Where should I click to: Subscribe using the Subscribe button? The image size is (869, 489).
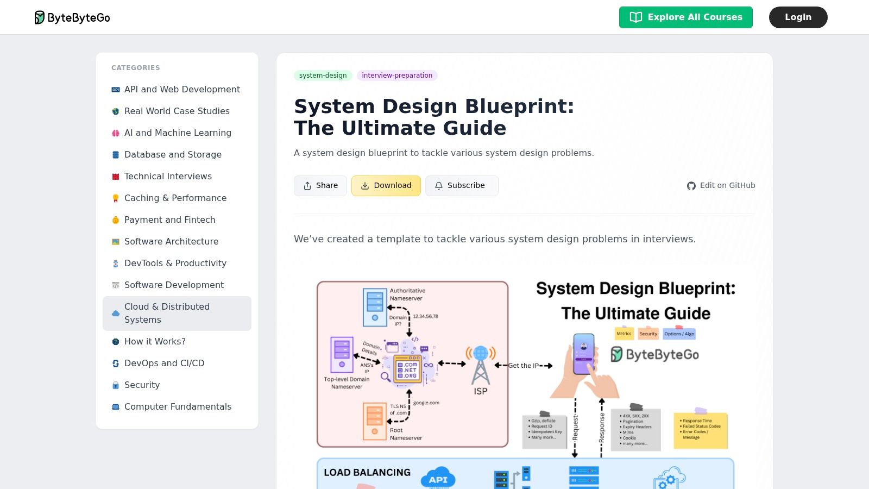click(462, 186)
